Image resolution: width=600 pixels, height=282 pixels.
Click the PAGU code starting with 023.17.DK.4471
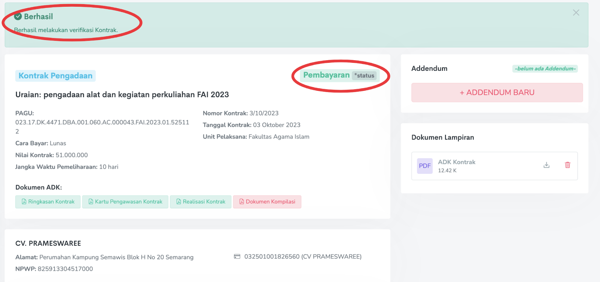click(x=102, y=127)
